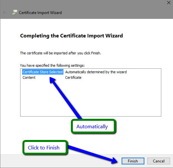Click the Certificate Import Wizard icon
Image resolution: width=173 pixels, height=168 pixels.
(15, 12)
